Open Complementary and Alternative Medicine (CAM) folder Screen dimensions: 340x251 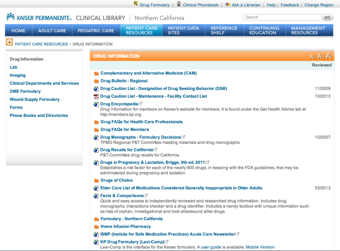coord(141,73)
